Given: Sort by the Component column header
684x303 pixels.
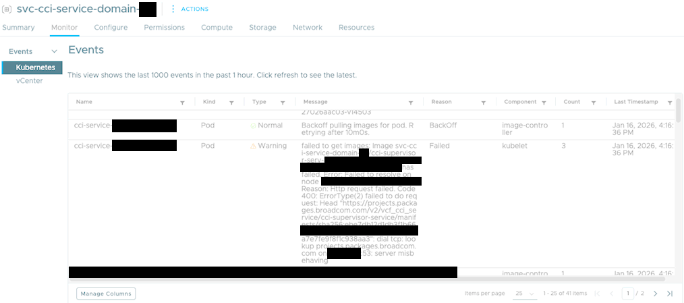Looking at the screenshot, I should [520, 102].
